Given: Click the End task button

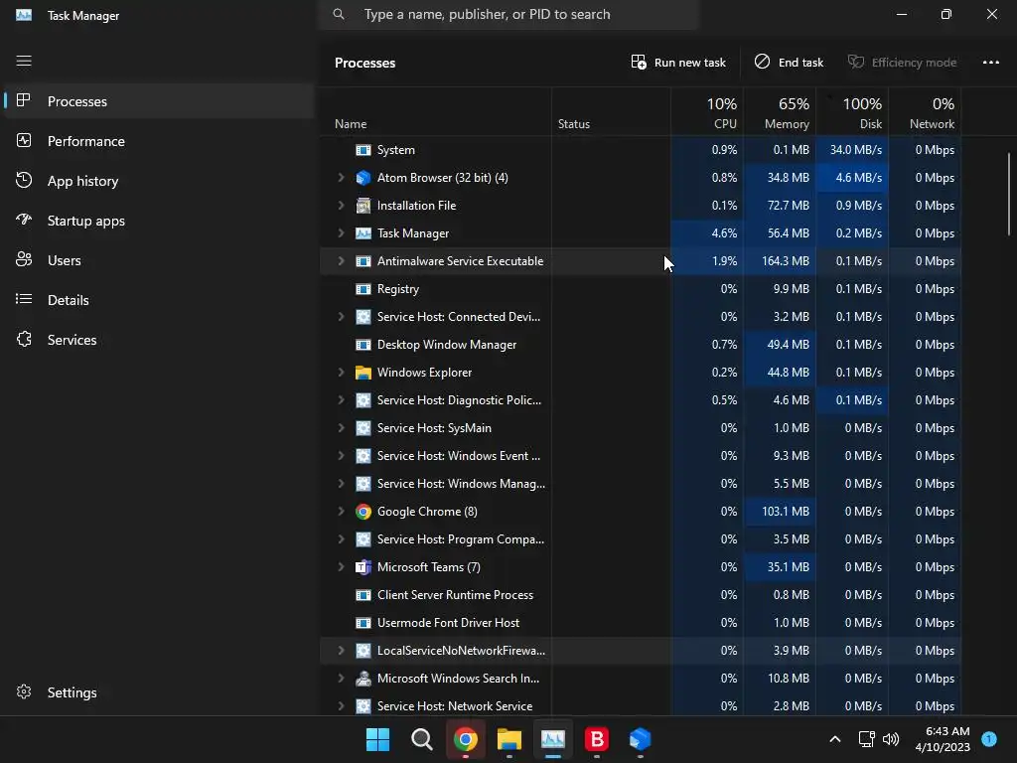Looking at the screenshot, I should (x=789, y=63).
